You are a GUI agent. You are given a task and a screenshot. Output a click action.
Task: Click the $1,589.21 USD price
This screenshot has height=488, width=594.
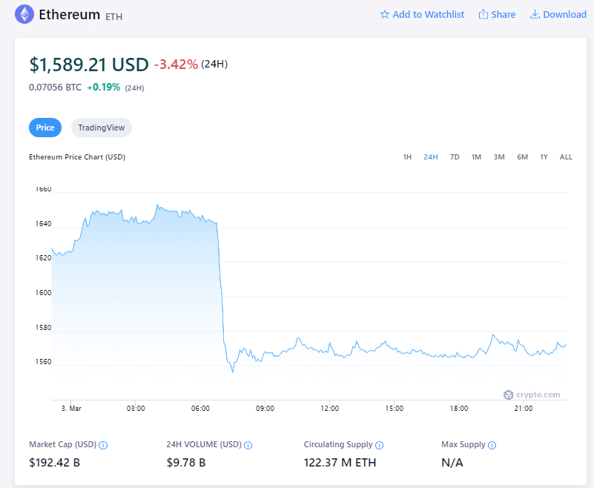[x=89, y=65]
